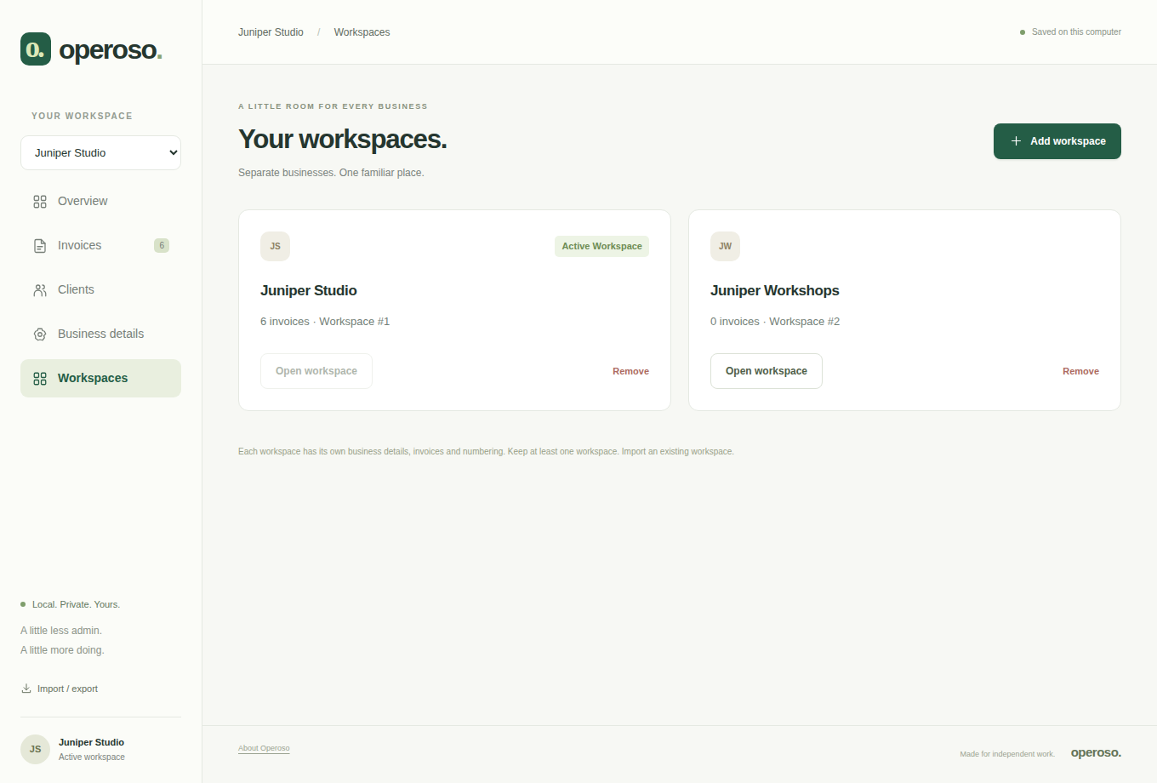
Task: Click the footer operoso wordmark
Action: pos(1096,752)
